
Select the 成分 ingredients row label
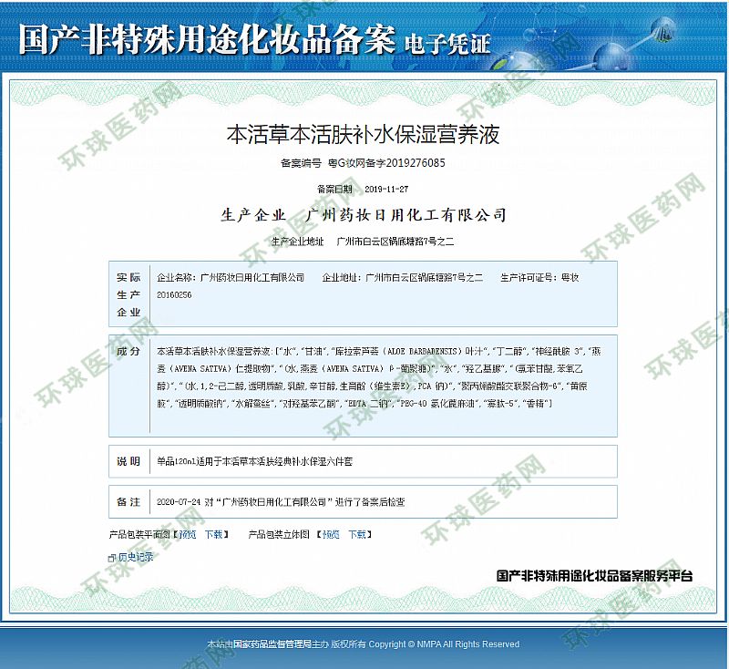coord(128,351)
